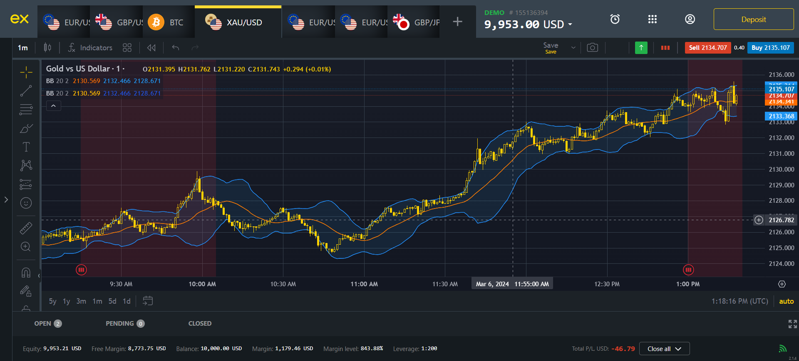Viewport: 799px width, 361px height.
Task: Select the ruler measure tool
Action: pyautogui.click(x=26, y=228)
